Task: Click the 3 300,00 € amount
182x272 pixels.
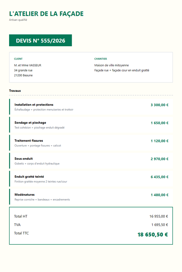Action: [x=160, y=105]
